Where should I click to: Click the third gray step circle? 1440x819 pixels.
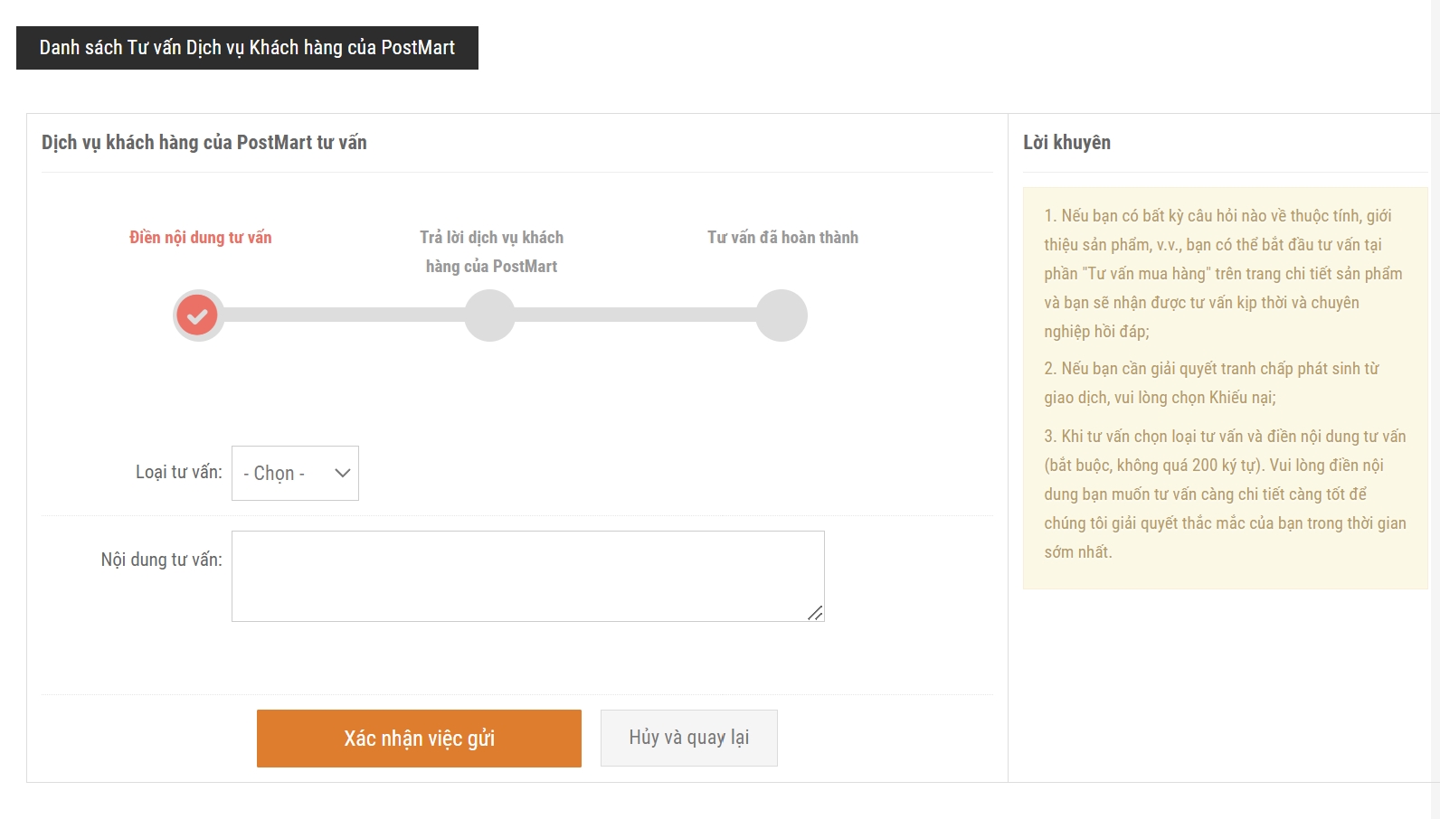click(782, 315)
